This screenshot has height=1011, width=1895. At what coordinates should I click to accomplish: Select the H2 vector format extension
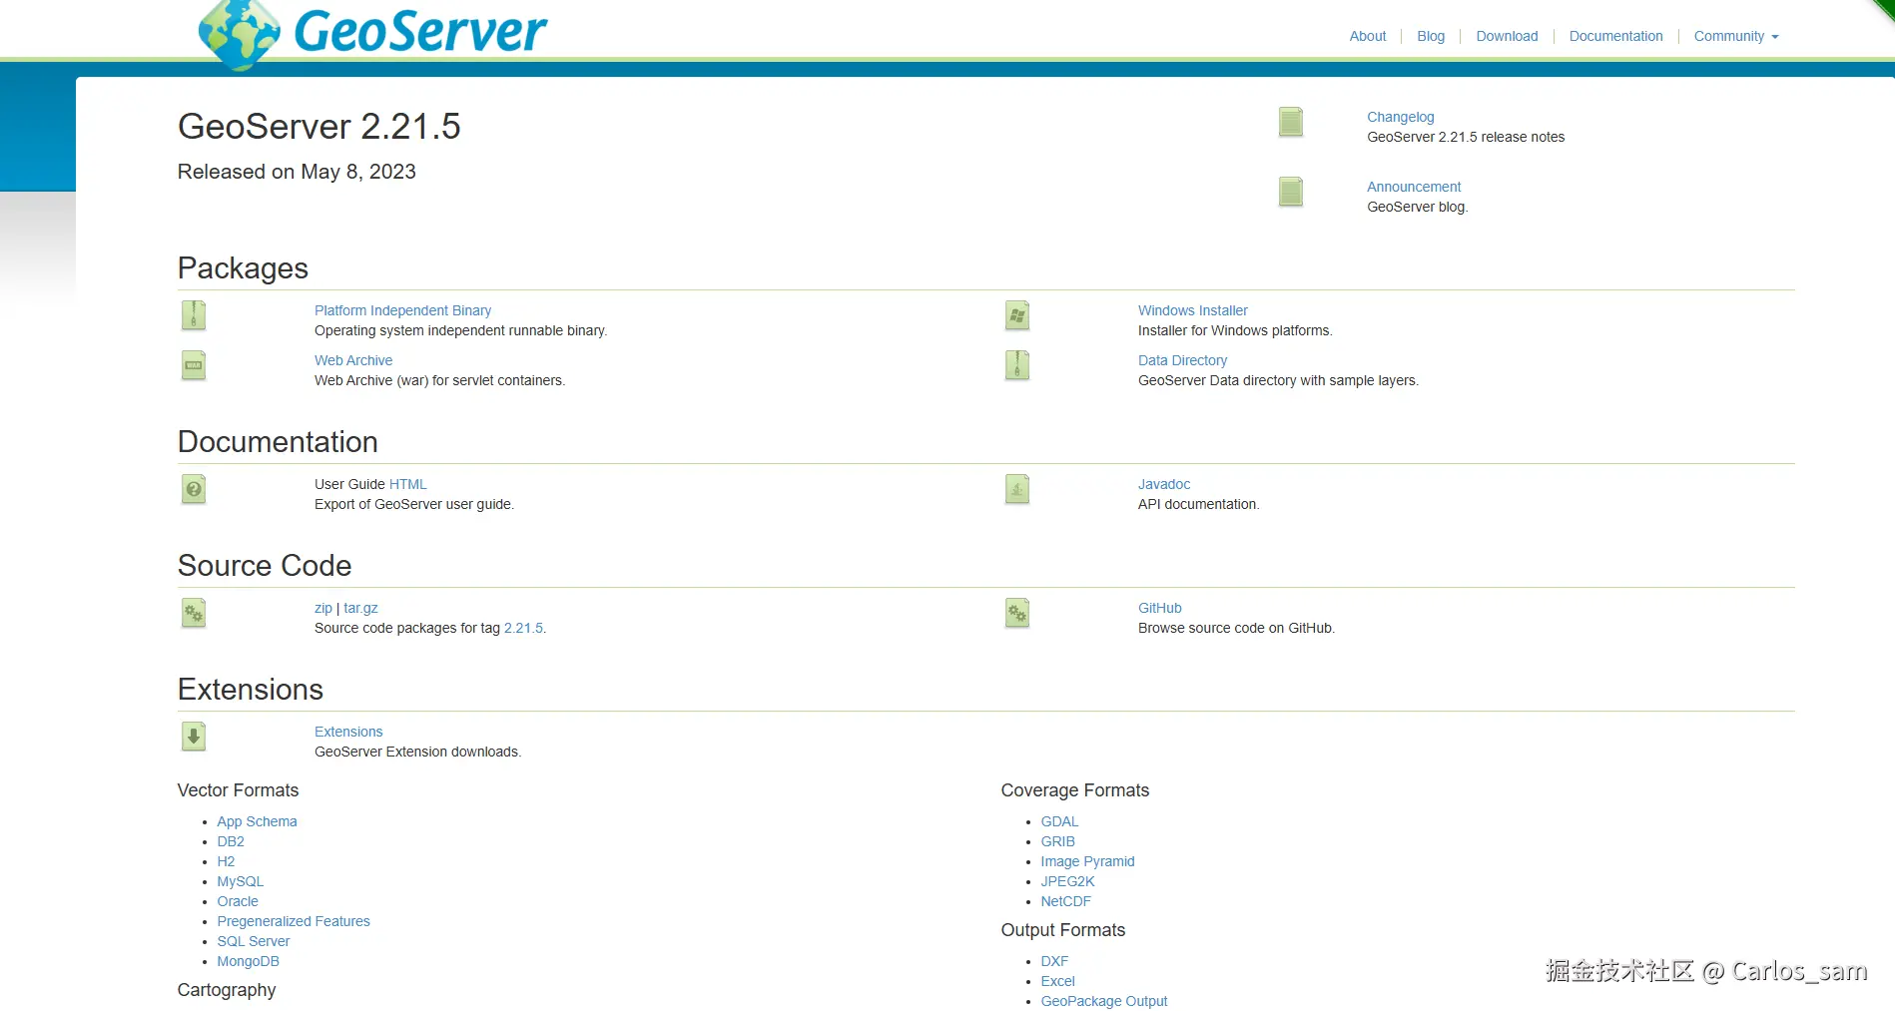(x=226, y=861)
